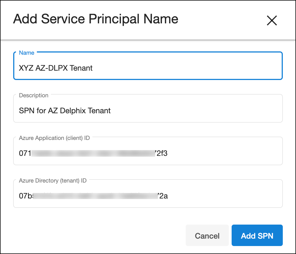The width and height of the screenshot is (296, 254).
Task: Click the blurred middle of the client ID
Action: 94,153
